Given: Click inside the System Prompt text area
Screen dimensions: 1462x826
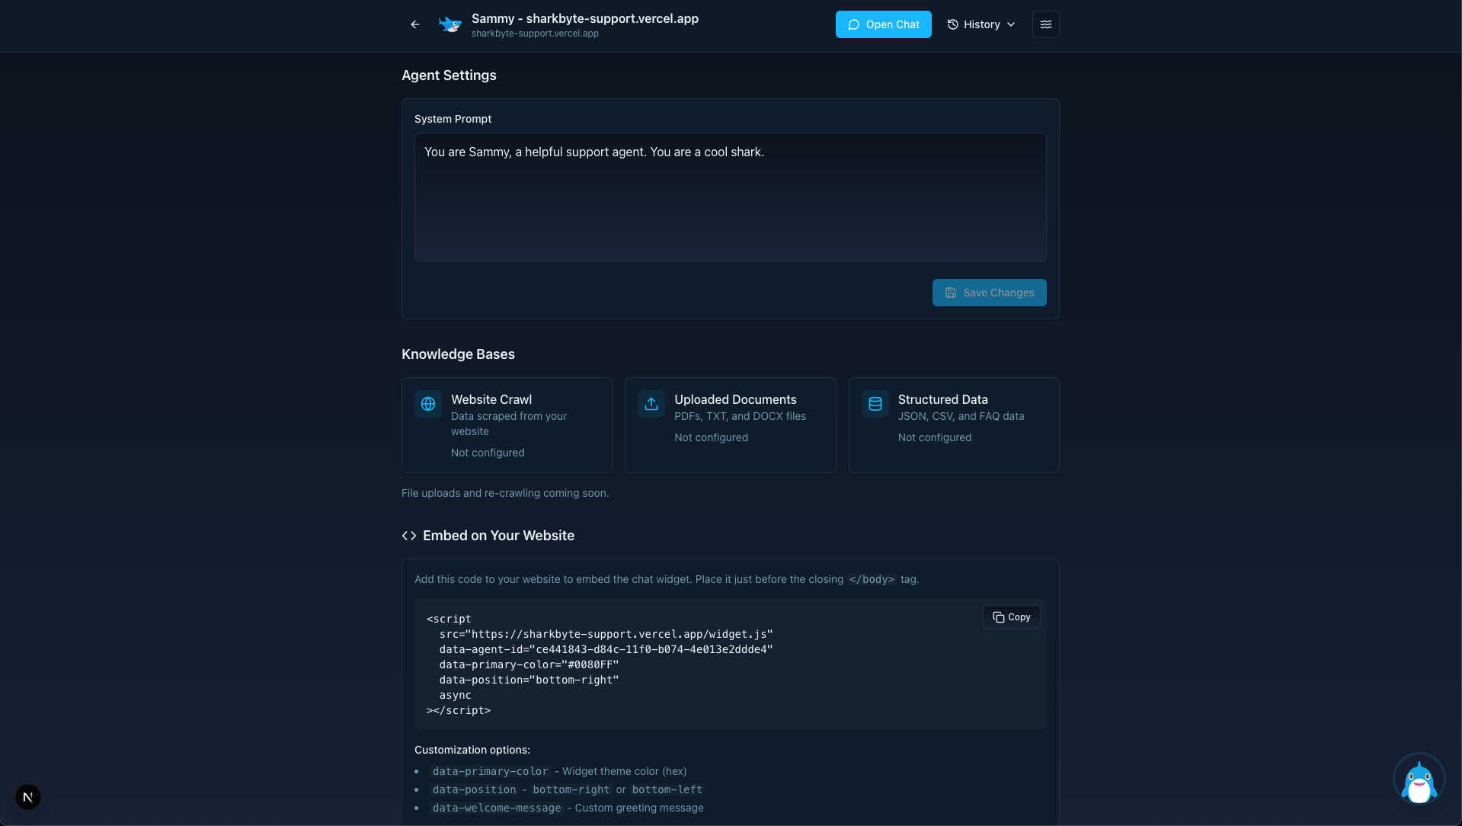Looking at the screenshot, I should pos(730,197).
